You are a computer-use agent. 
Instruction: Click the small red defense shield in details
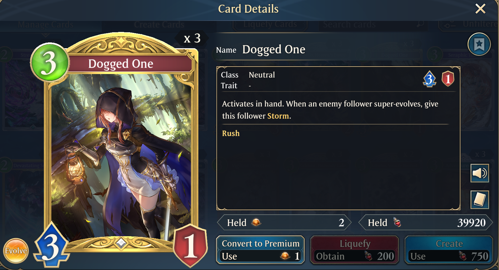click(448, 79)
